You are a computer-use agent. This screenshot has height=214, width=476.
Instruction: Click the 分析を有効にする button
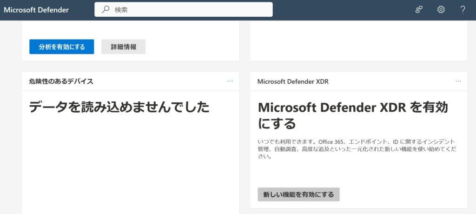61,47
